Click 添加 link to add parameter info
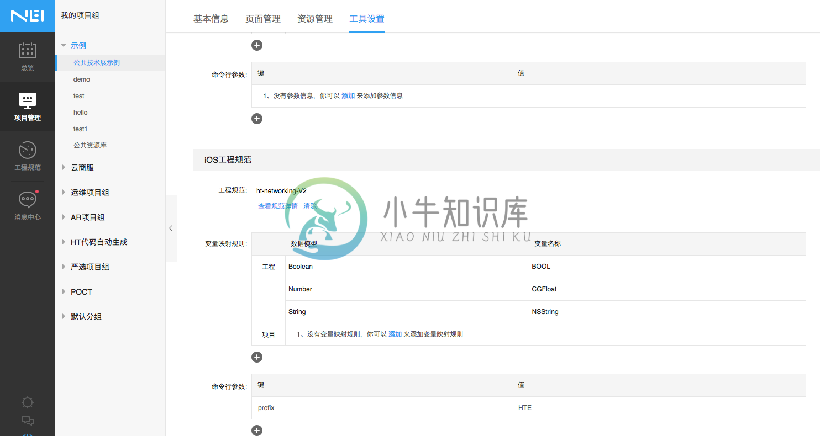Screen dimensions: 820x436 pos(348,96)
